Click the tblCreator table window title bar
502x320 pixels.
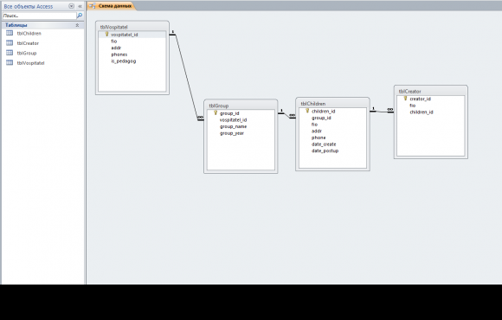(431, 91)
